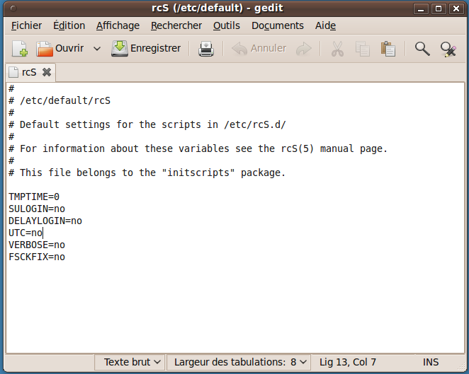Open the Fichier menu

point(26,25)
